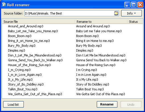This screenshot has height=112, width=145.
Task: Click the Rename to column header
Action: 101,22
